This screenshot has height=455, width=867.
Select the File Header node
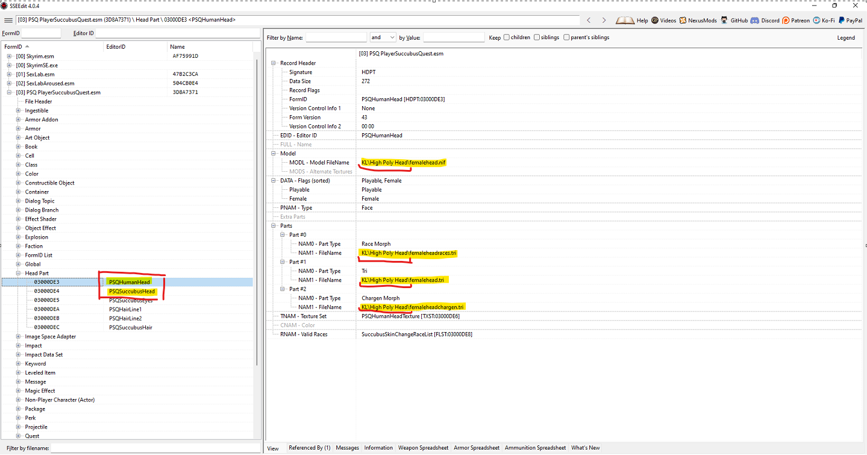[39, 101]
